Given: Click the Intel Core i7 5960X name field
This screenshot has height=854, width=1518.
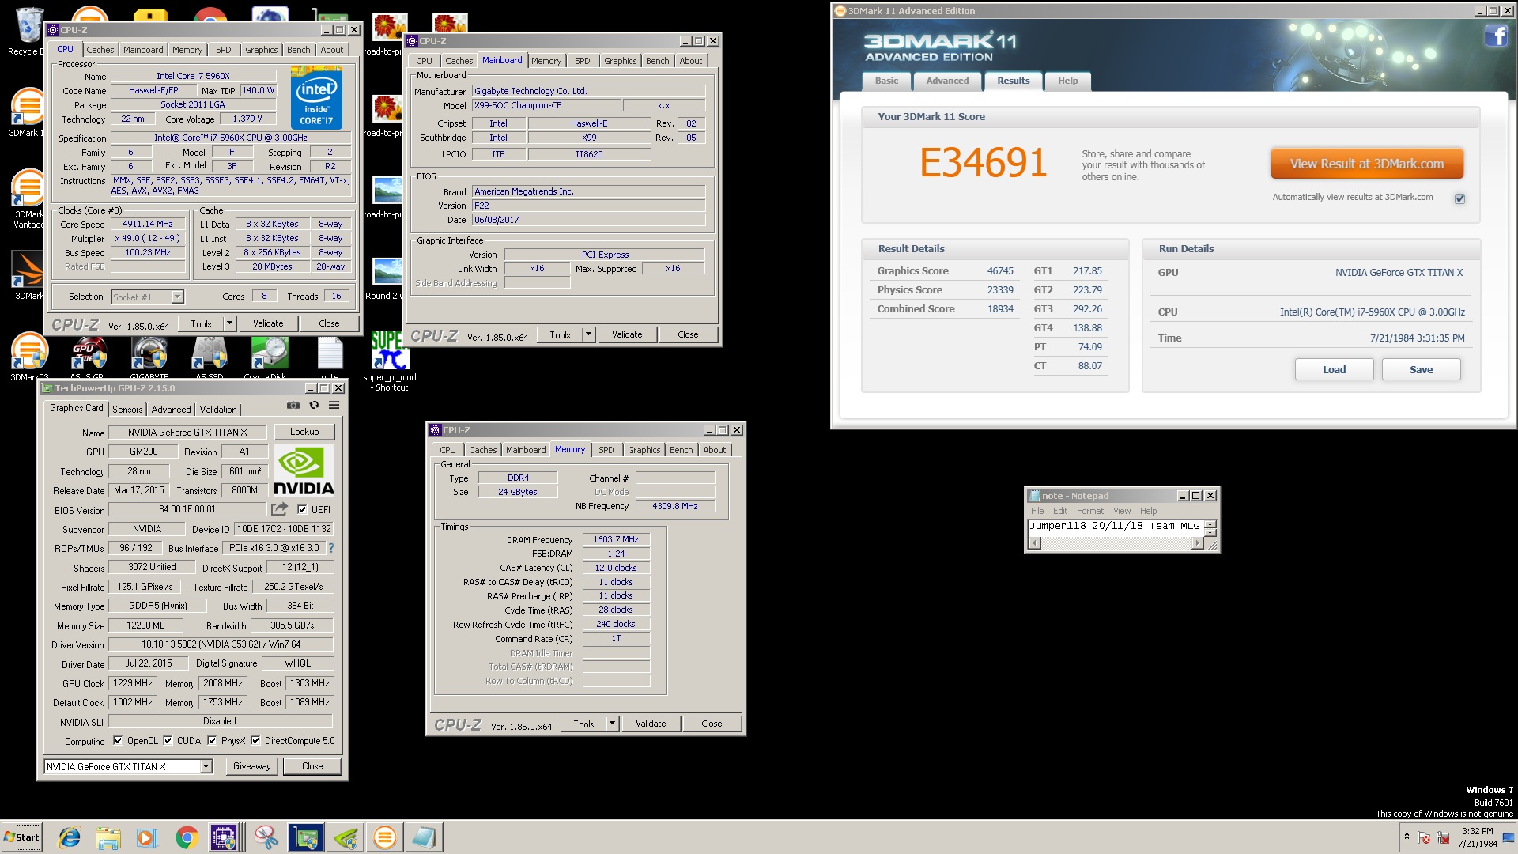Looking at the screenshot, I should pos(193,76).
